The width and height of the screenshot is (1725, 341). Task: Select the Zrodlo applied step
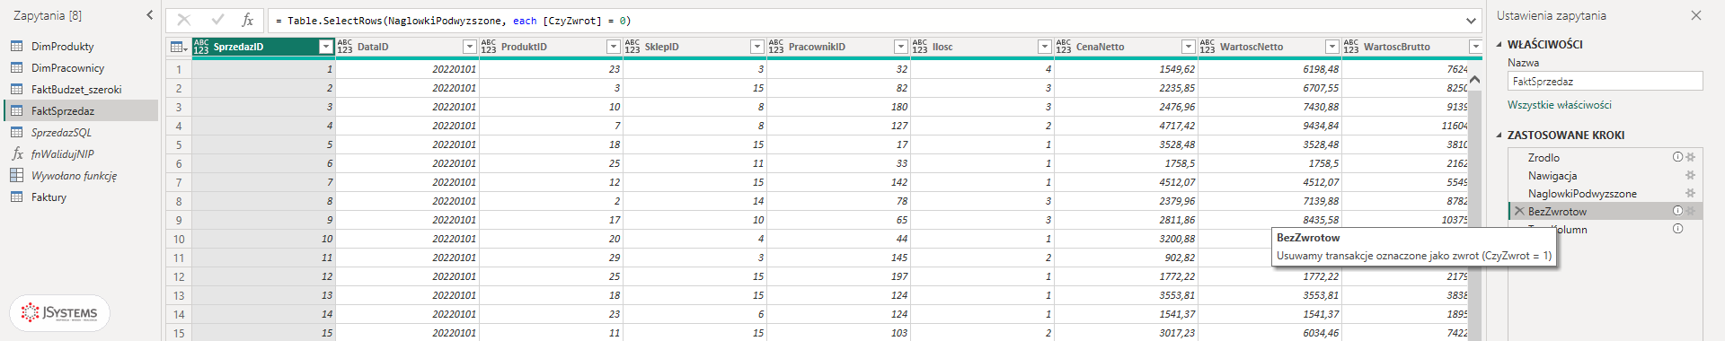coord(1544,157)
